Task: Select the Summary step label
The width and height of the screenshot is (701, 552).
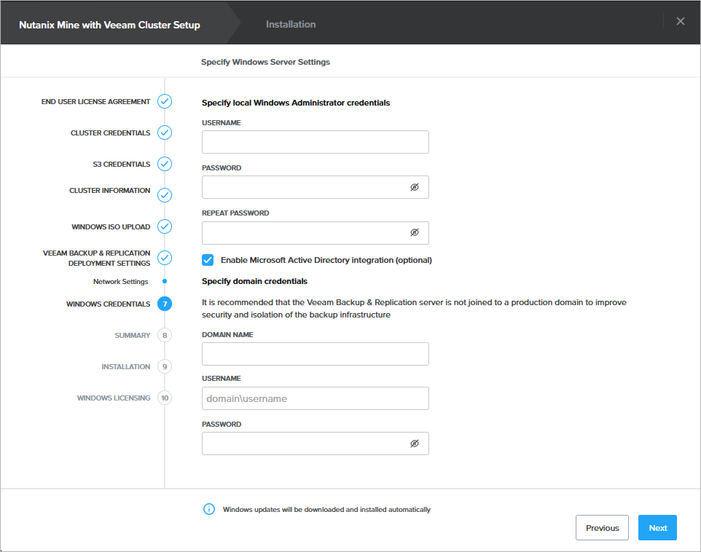Action: 133,336
